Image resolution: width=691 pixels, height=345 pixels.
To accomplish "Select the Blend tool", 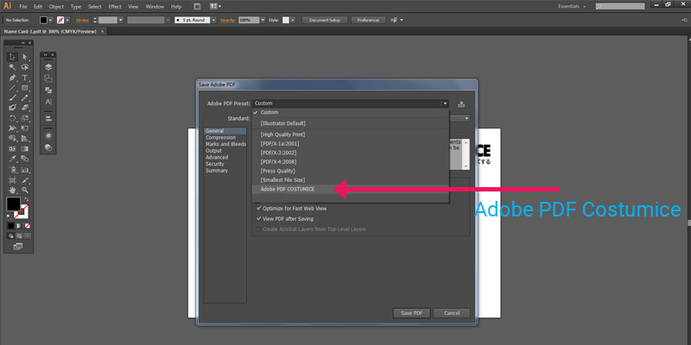I will pos(25,160).
